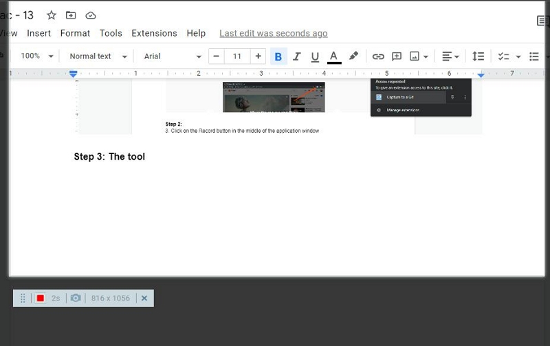Check the cloud save status icon
This screenshot has height=346, width=550.
click(91, 15)
